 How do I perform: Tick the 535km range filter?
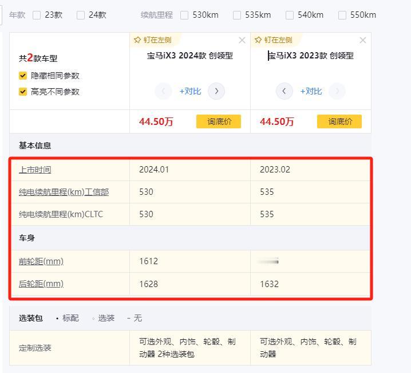(x=237, y=15)
